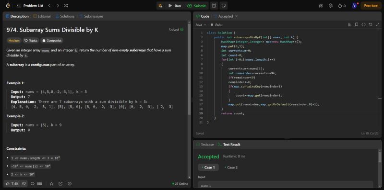
Task: Click Example 1 heading
Action: pyautogui.click(x=15, y=83)
